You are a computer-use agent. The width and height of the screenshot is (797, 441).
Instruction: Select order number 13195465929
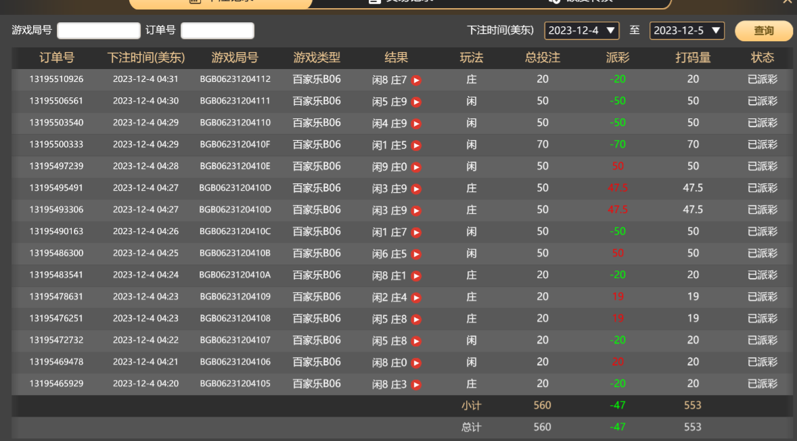(56, 384)
